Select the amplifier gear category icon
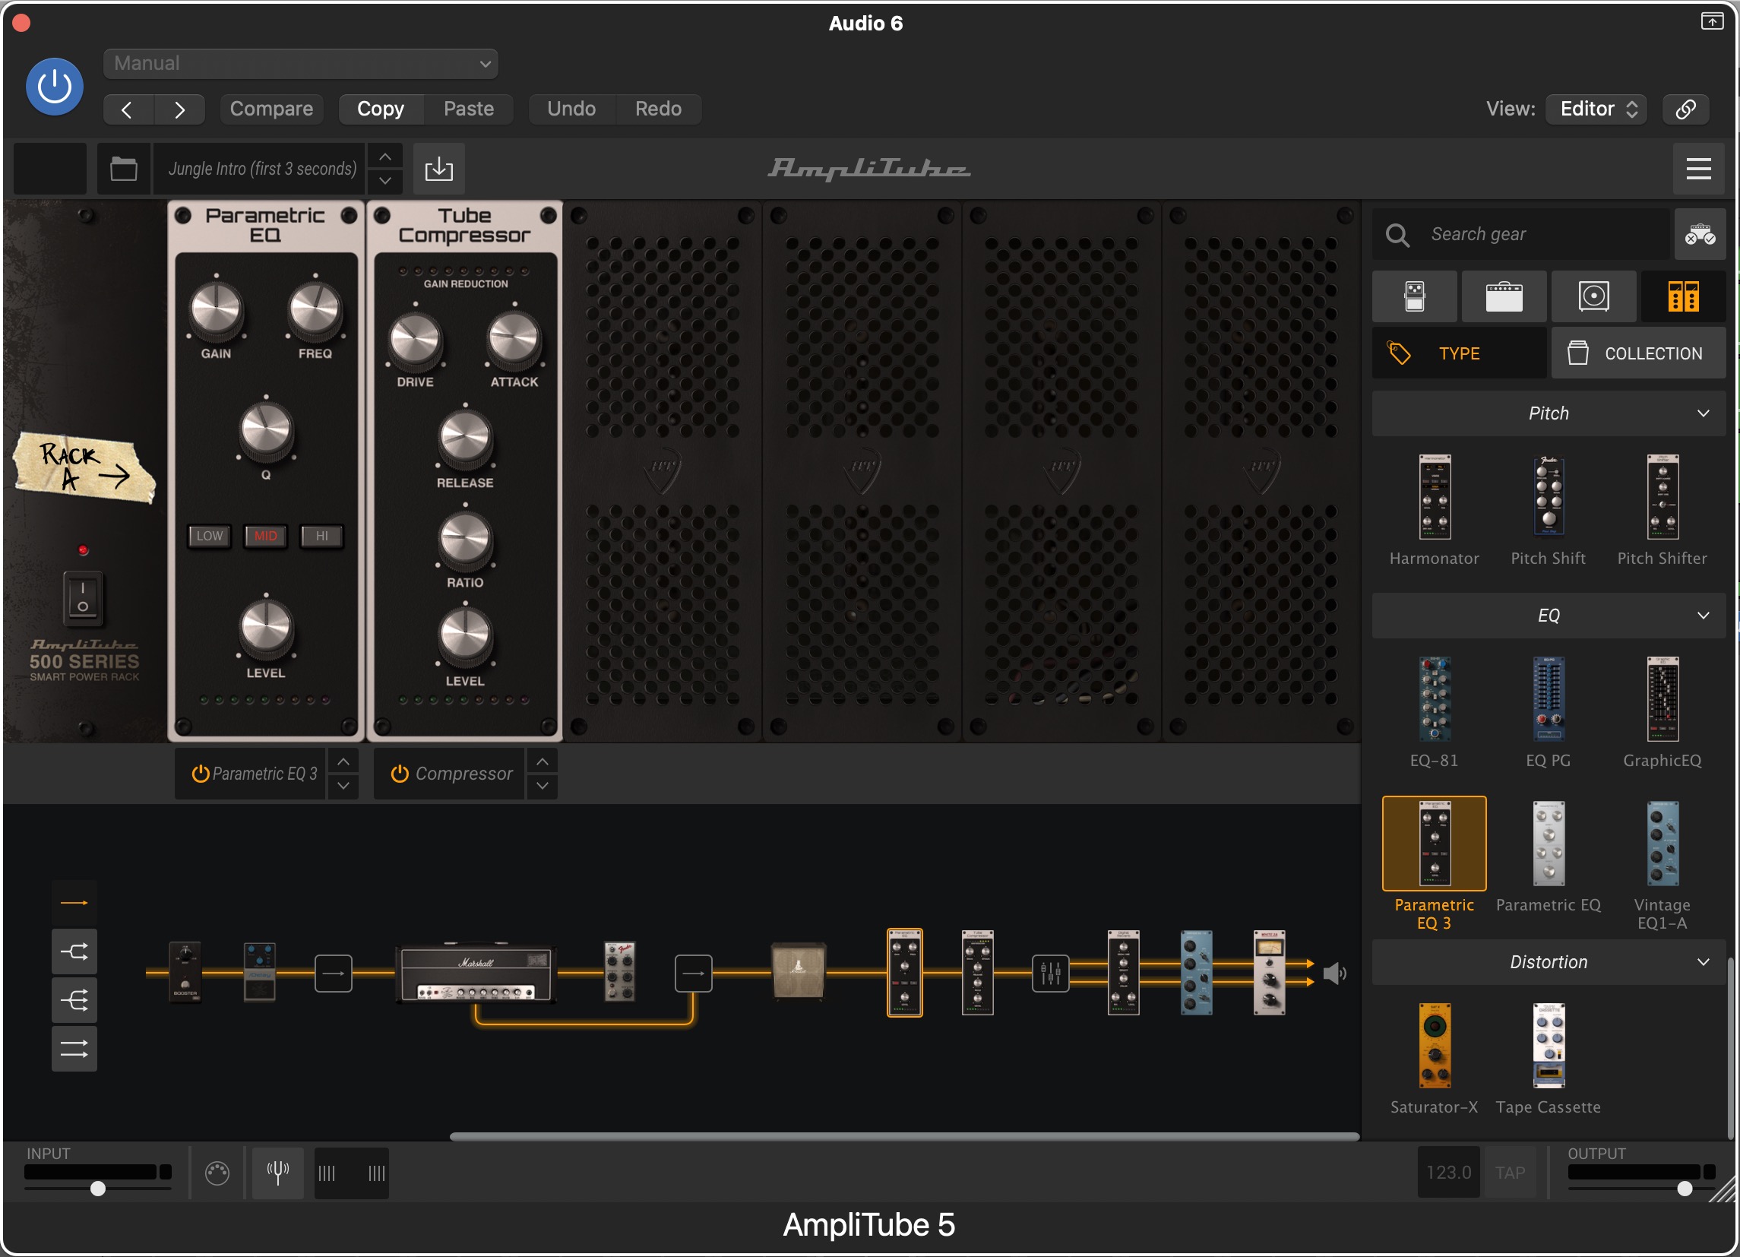Image resolution: width=1740 pixels, height=1257 pixels. pos(1504,296)
